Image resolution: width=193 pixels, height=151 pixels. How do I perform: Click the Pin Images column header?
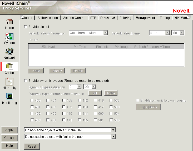click(123, 47)
